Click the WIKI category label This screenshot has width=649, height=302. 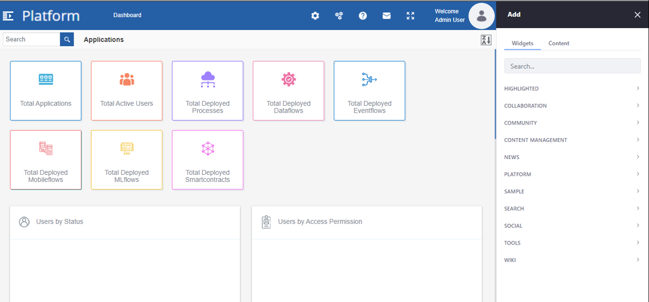tap(510, 260)
